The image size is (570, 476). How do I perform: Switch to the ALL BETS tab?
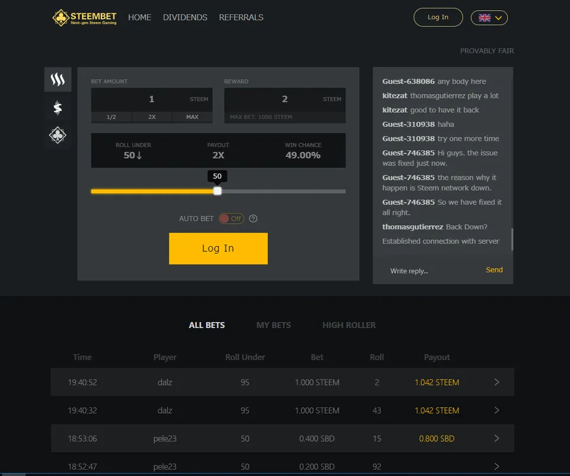pos(207,325)
